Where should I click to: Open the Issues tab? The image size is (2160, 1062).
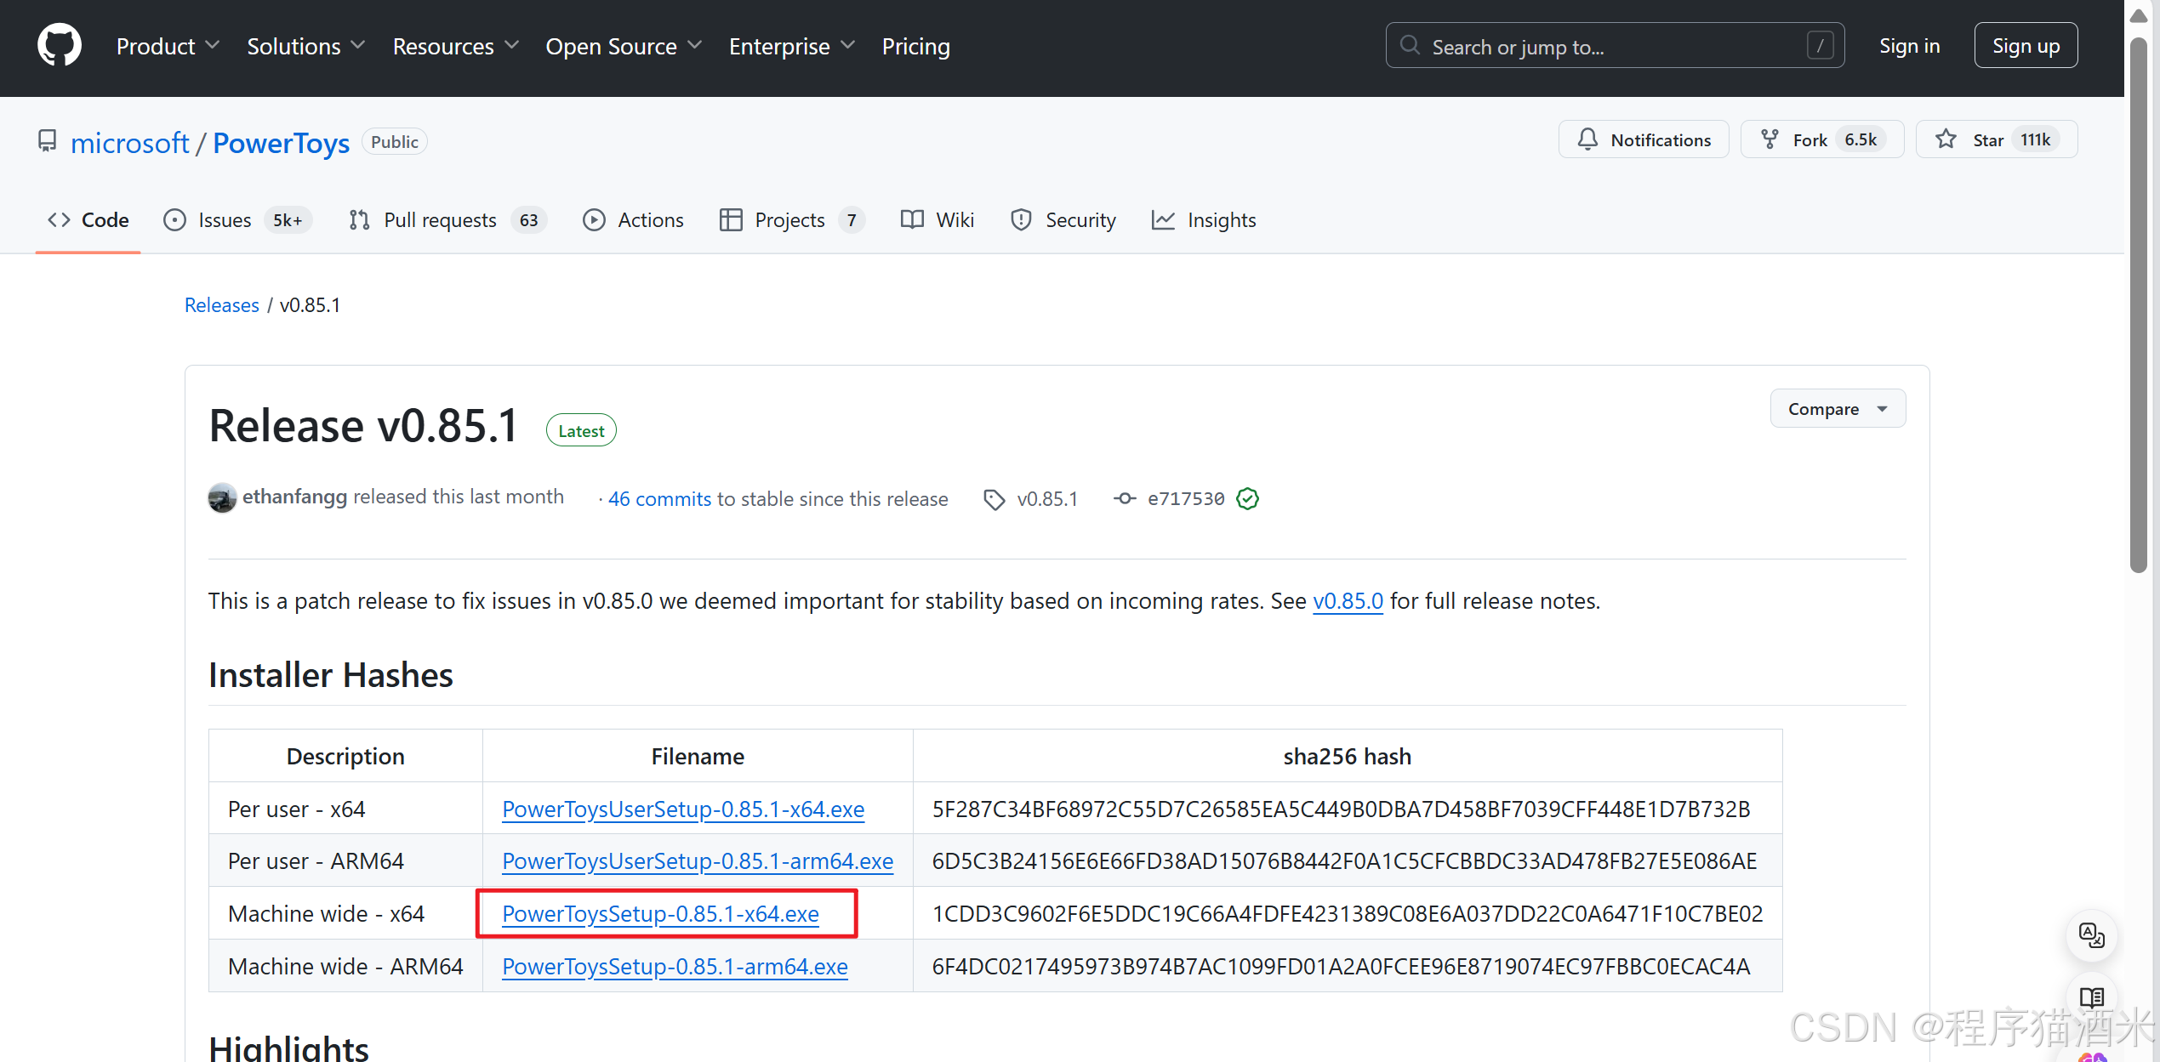(225, 220)
